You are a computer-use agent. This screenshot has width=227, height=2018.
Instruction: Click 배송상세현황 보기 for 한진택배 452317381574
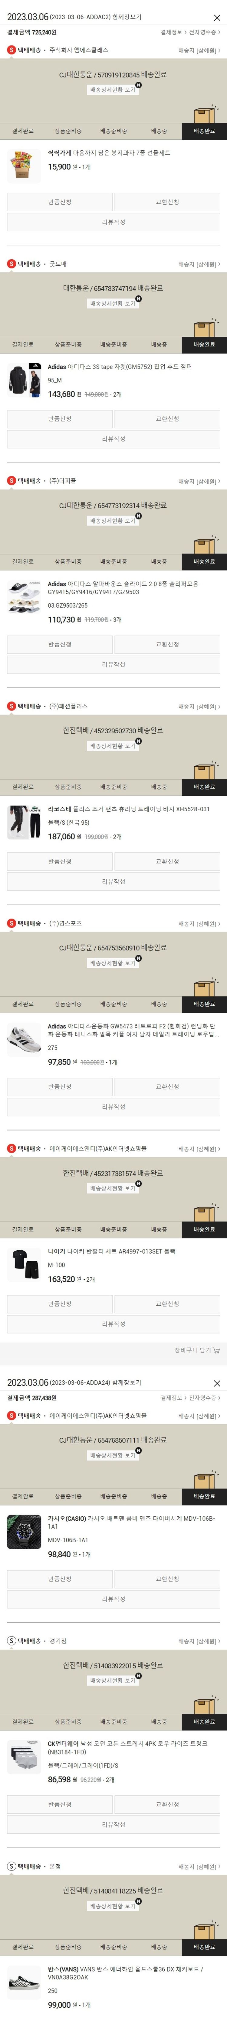113,1188
